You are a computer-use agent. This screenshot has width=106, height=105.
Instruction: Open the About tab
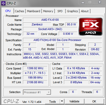85,11
